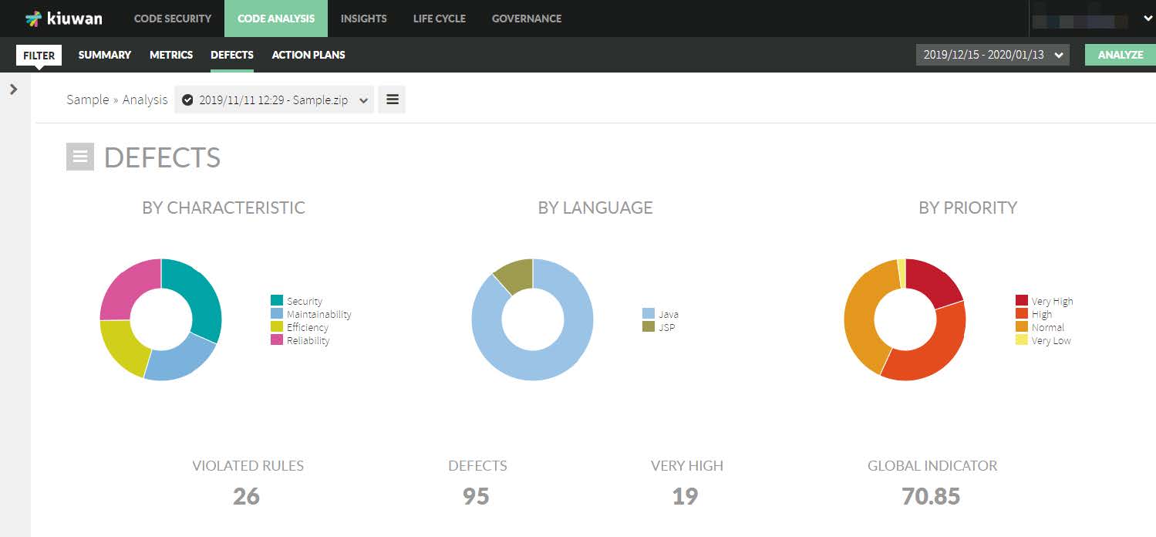Image resolution: width=1156 pixels, height=537 pixels.
Task: Open the Action Plans submenu
Action: pos(308,55)
